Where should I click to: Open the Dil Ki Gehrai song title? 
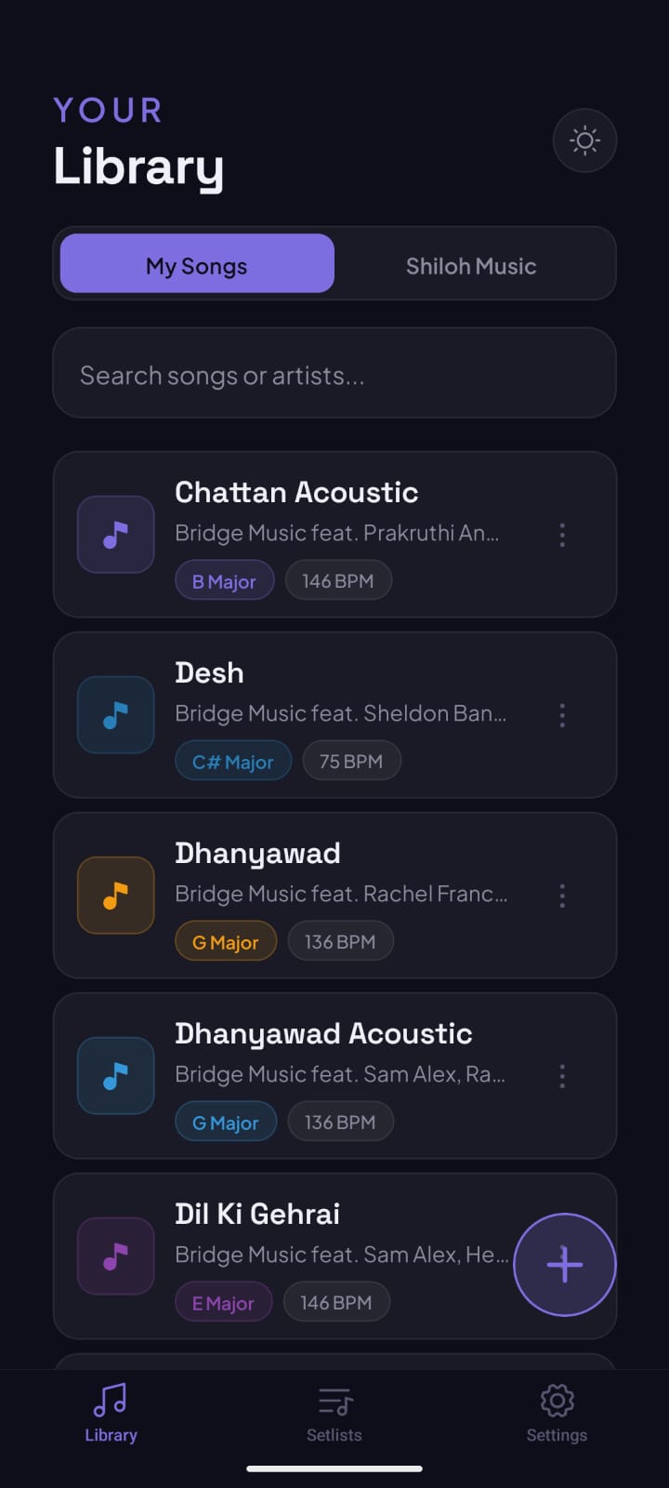coord(257,1214)
